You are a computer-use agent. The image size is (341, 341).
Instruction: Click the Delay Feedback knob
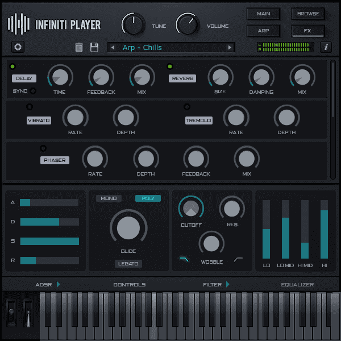coord(101,77)
